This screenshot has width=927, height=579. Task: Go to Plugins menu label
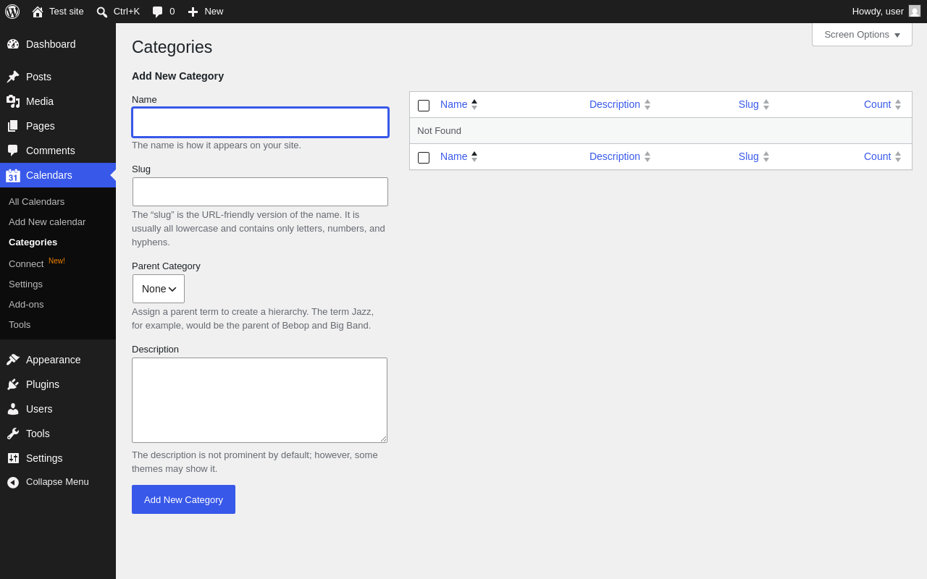coord(43,384)
